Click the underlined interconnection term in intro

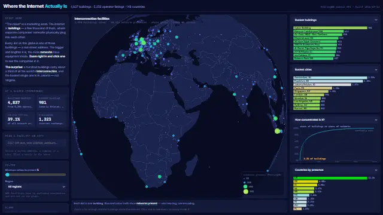(47, 71)
